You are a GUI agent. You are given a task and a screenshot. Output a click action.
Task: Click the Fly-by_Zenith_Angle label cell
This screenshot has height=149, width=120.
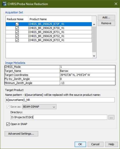pyautogui.click(x=32, y=79)
